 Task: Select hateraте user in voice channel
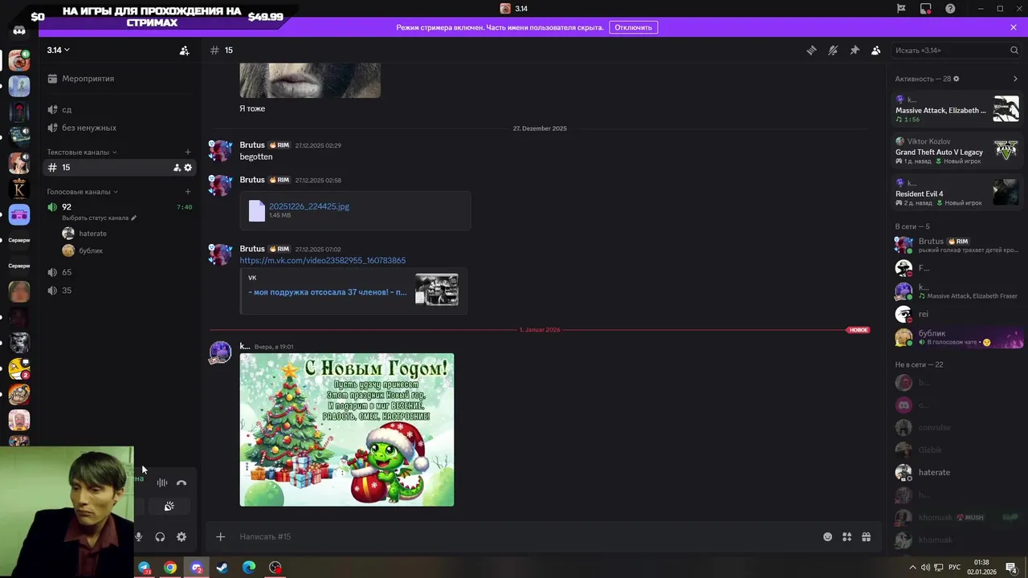(x=92, y=234)
